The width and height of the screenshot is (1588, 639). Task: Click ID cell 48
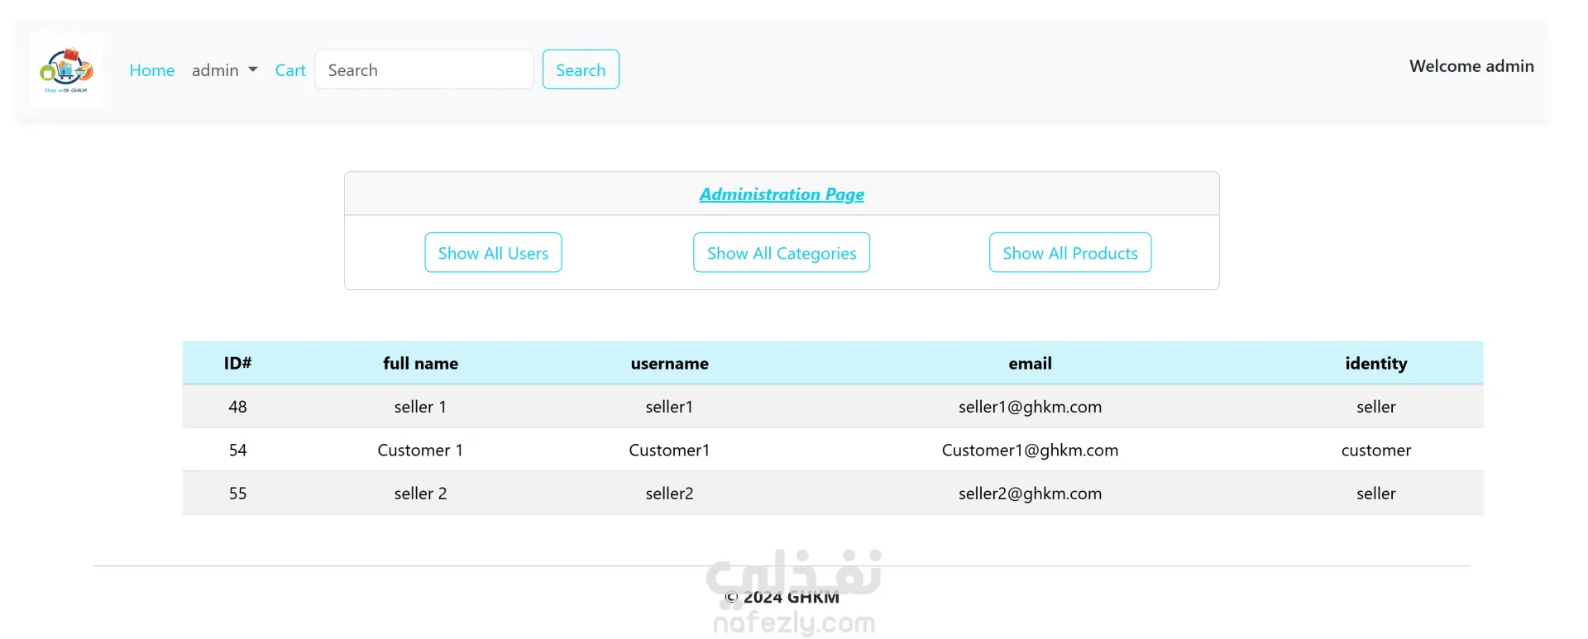tap(237, 407)
